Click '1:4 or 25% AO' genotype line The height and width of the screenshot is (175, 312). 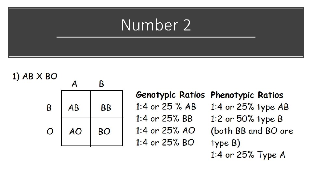click(x=165, y=131)
